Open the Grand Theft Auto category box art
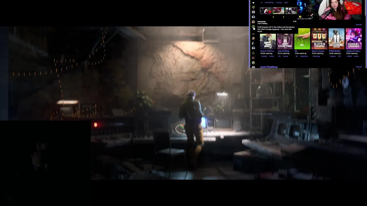 click(x=268, y=41)
